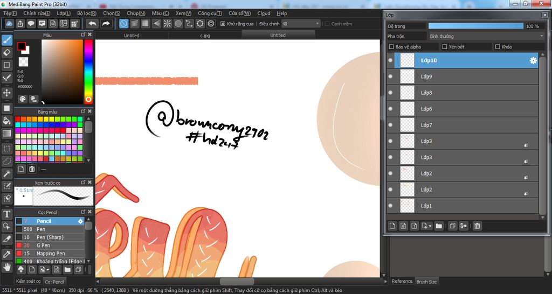The image size is (552, 294).
Task: Select the Bucket fill tool
Action: point(6,121)
